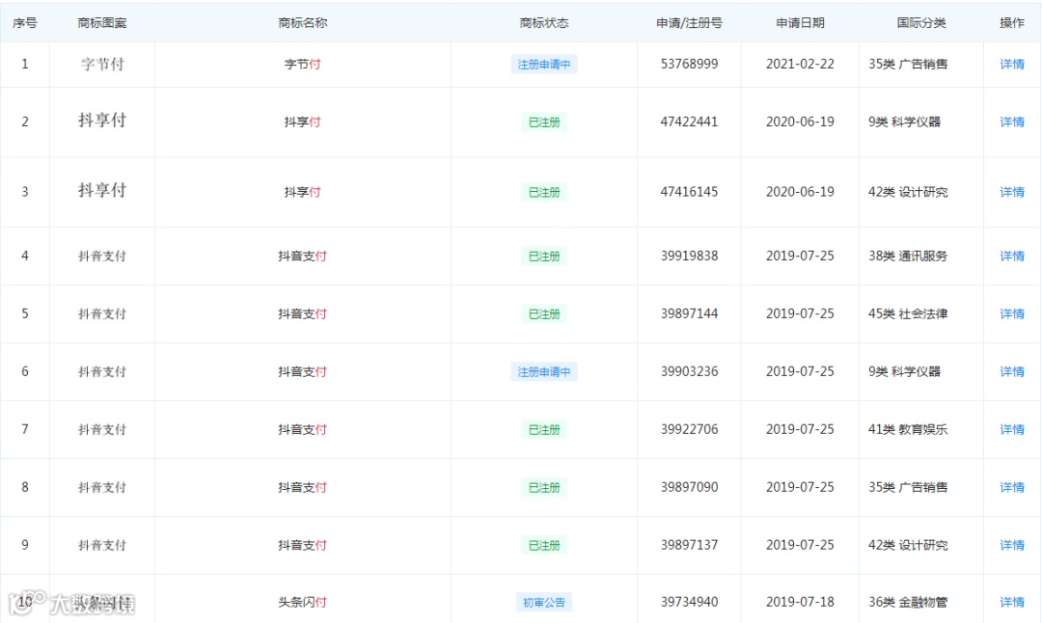Click the 商标状态 column header
The height and width of the screenshot is (623, 1042).
[543, 23]
